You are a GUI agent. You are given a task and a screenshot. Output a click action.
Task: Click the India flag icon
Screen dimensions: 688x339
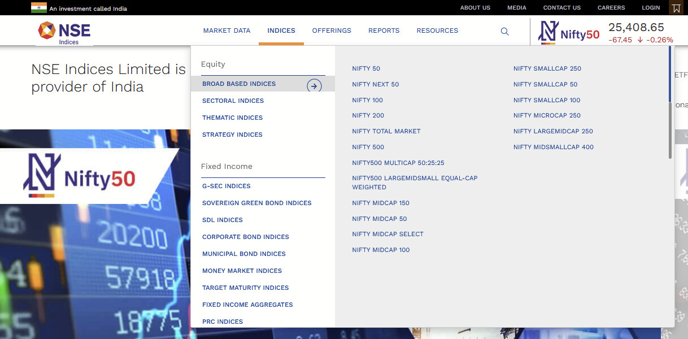coord(39,8)
